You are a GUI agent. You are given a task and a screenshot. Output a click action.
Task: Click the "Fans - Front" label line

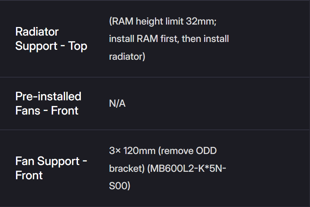pyautogui.click(x=47, y=111)
